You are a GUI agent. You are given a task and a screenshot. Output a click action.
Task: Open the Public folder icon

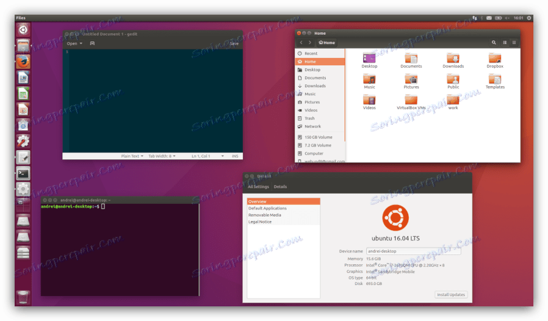453,82
